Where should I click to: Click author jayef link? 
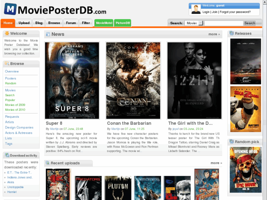[176, 129]
